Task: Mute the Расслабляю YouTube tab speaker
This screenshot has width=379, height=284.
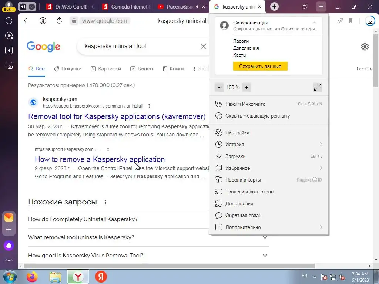Action: (x=198, y=7)
